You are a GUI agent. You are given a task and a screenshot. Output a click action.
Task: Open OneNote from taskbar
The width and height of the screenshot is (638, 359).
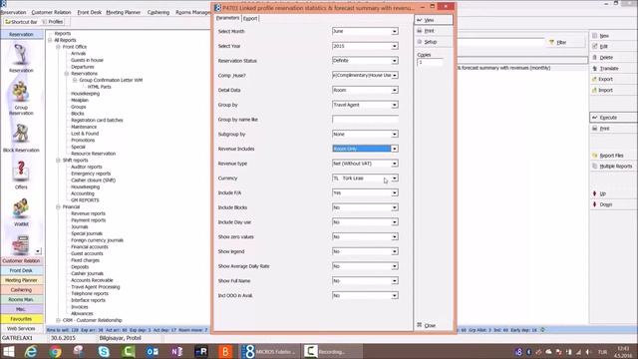tap(176, 351)
